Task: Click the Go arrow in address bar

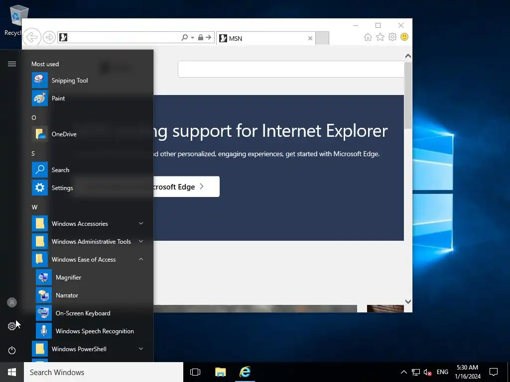Action: (x=209, y=38)
